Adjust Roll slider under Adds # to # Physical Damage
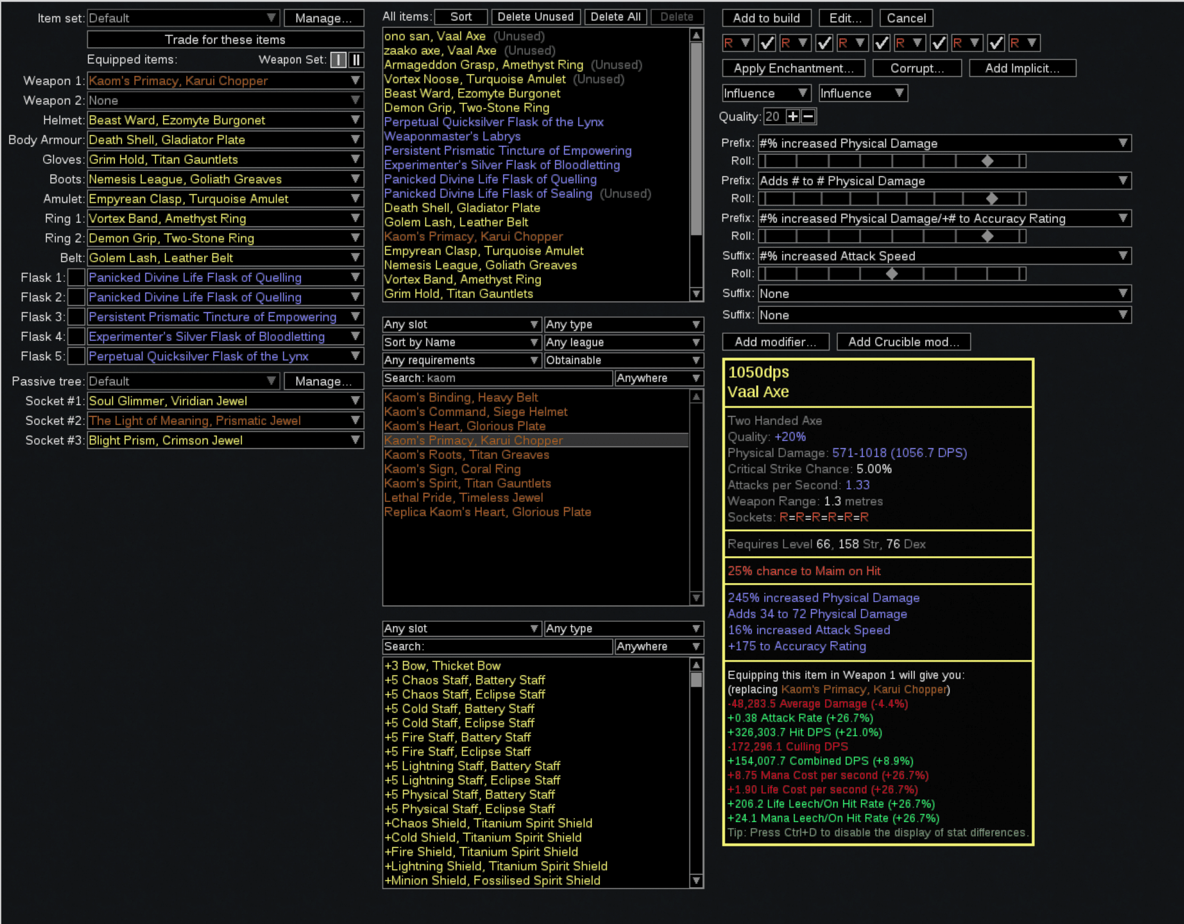The height and width of the screenshot is (924, 1184). tap(892, 199)
